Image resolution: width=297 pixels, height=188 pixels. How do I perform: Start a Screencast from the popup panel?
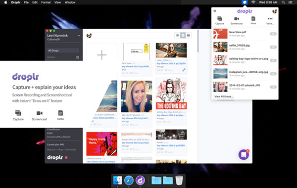[x=237, y=20]
